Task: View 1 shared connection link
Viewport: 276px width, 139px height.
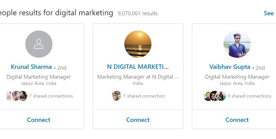Action: point(144,96)
